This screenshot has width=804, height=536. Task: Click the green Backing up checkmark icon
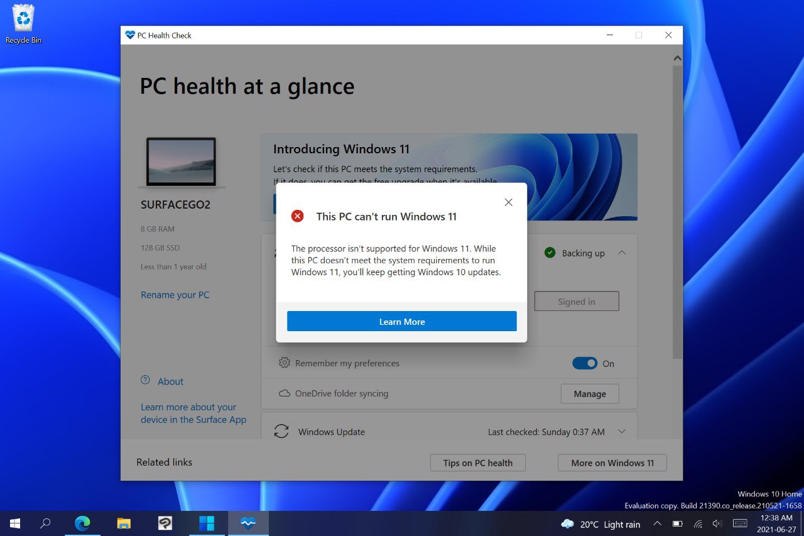550,253
